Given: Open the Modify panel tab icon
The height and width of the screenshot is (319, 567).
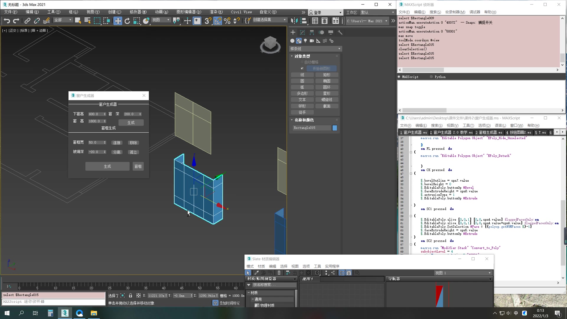Looking at the screenshot, I should click(302, 32).
